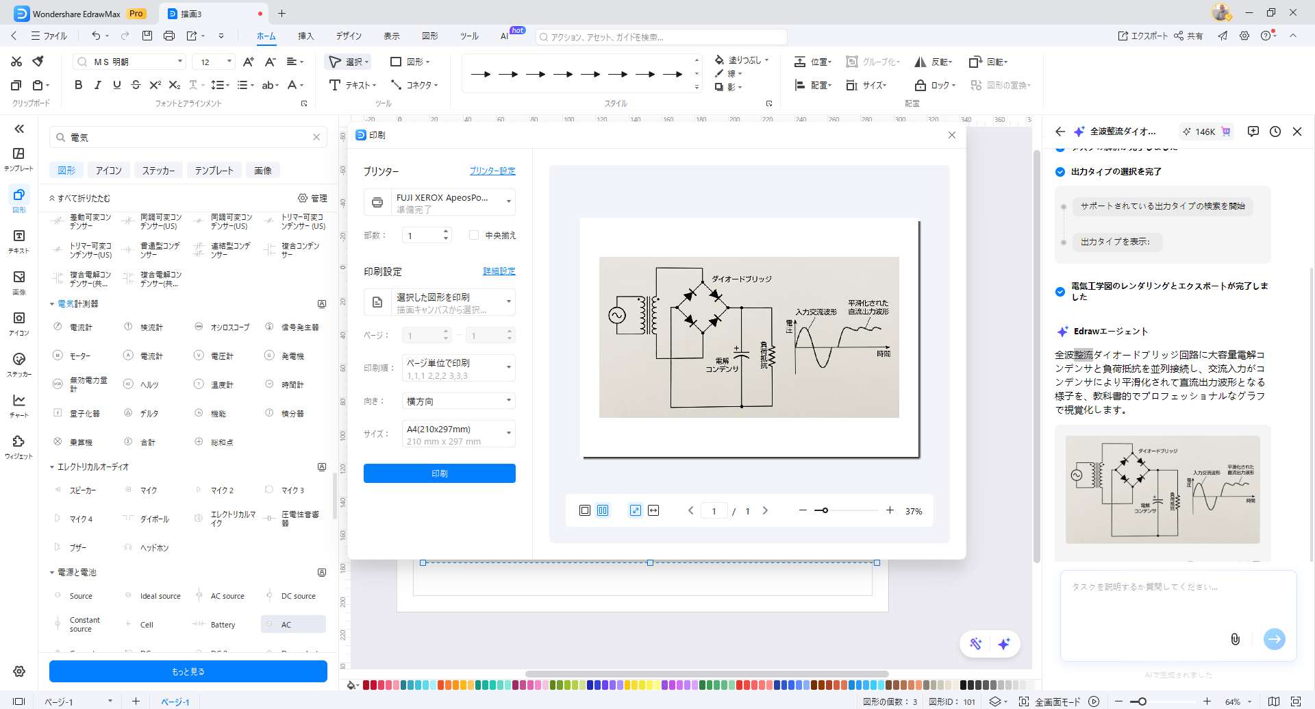This screenshot has width=1315, height=709.
Task: Open the プリンター設定 printer settings link
Action: coord(492,171)
